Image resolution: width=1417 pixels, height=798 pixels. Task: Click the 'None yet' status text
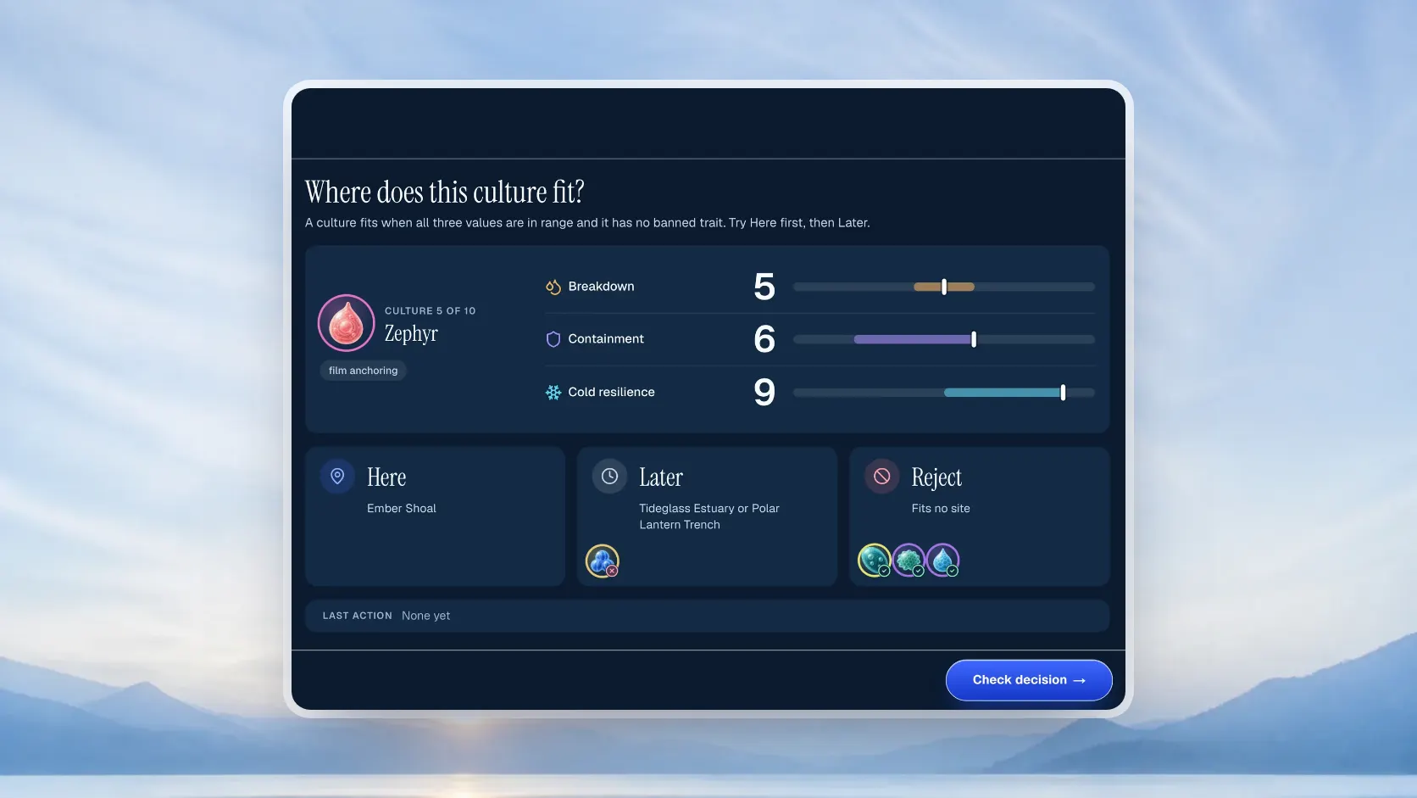[x=425, y=616]
